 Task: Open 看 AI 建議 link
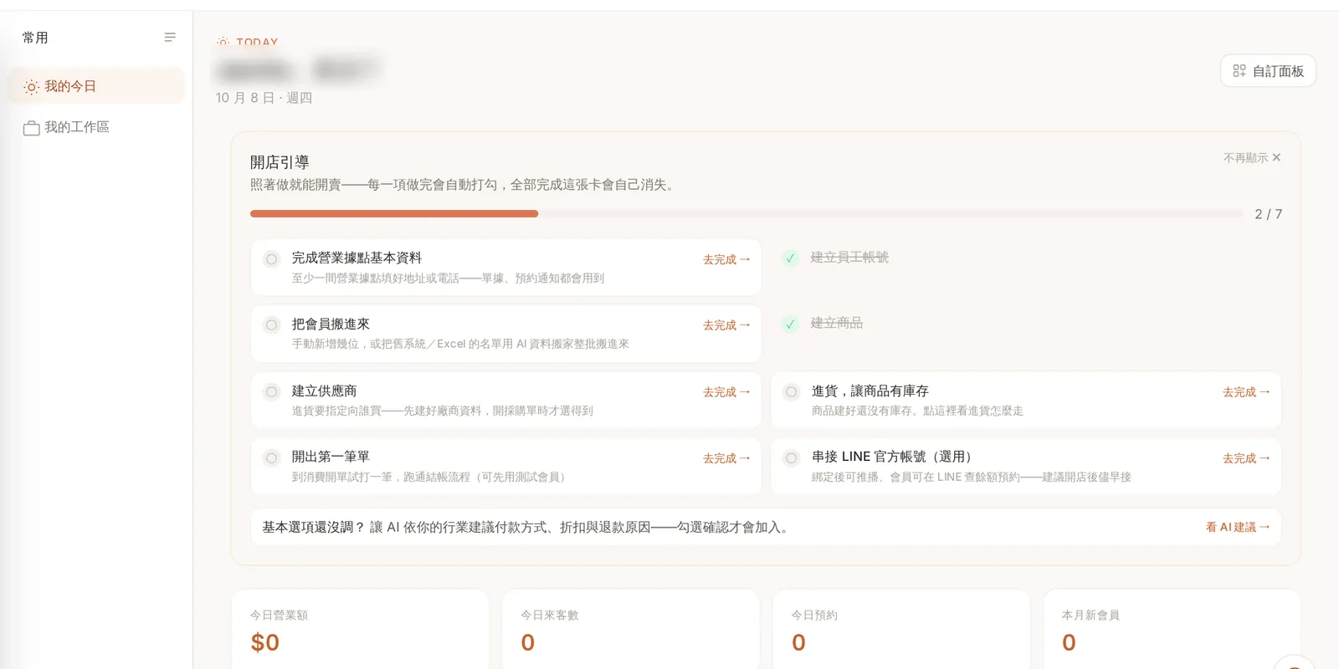[x=1238, y=527]
